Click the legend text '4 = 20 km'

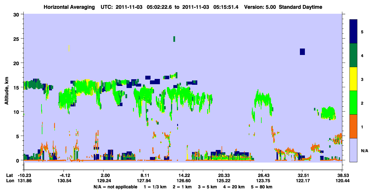tap(234, 187)
